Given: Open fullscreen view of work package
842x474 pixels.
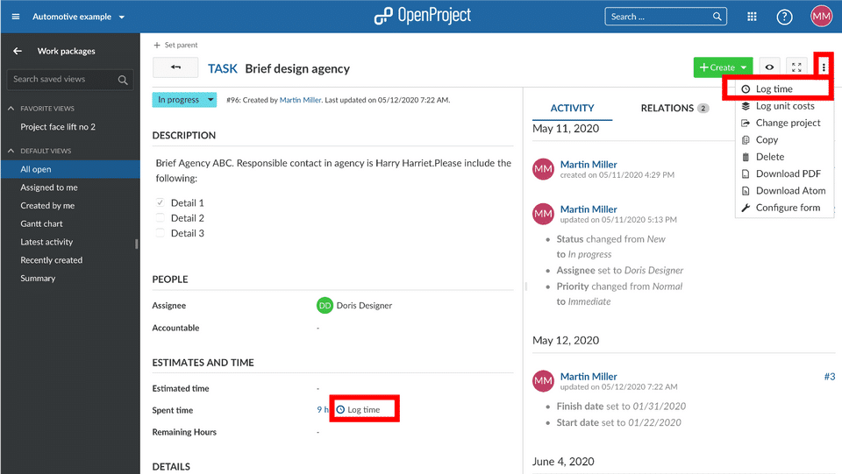Looking at the screenshot, I should 796,67.
